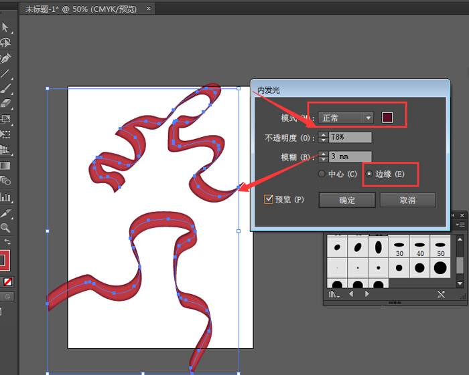Open the Brushes panel flyout menu

click(x=460, y=225)
